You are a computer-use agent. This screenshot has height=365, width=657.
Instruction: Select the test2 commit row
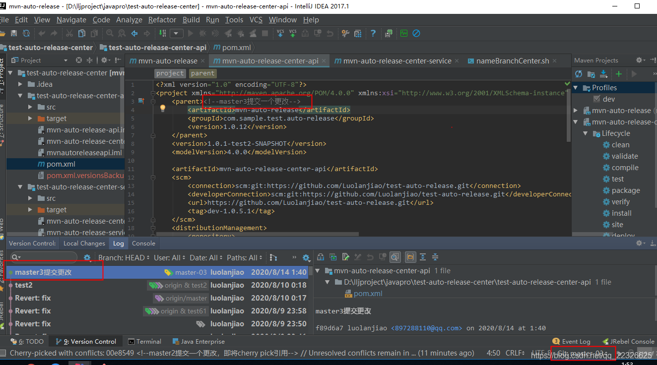(x=158, y=285)
